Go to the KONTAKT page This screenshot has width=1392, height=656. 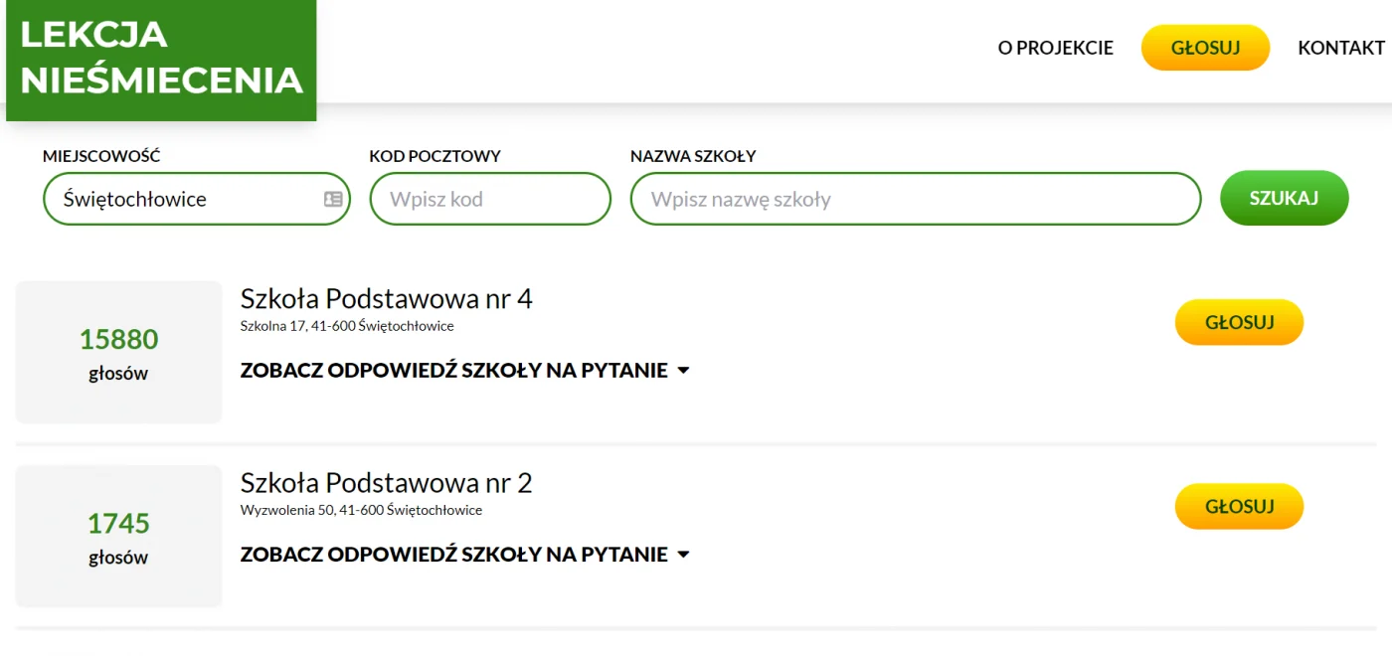click(1340, 48)
